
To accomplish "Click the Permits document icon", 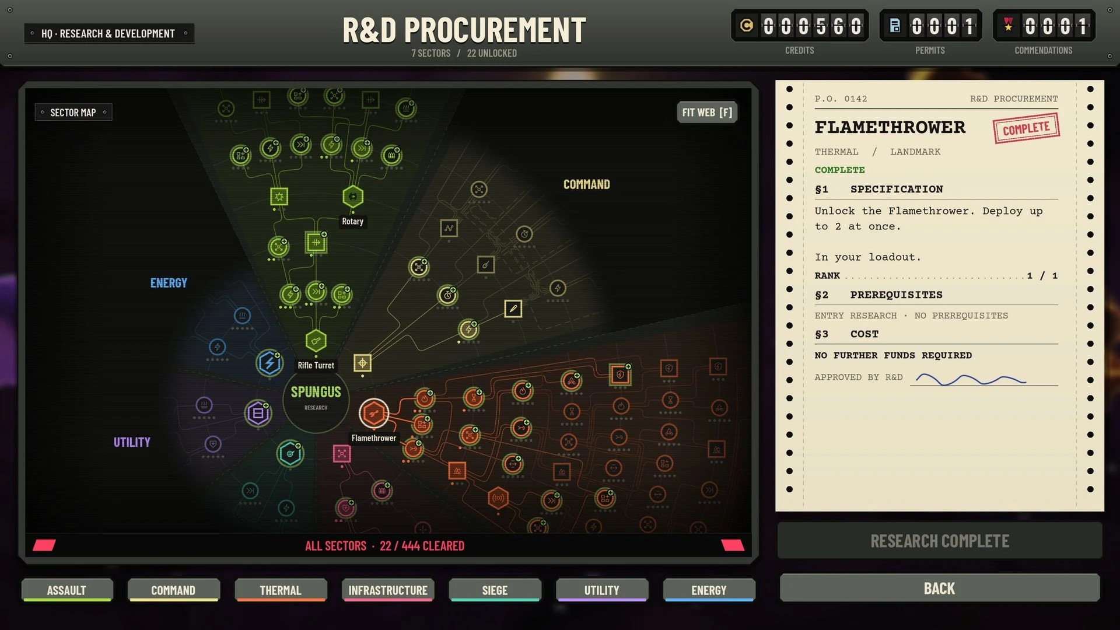I will (x=895, y=26).
